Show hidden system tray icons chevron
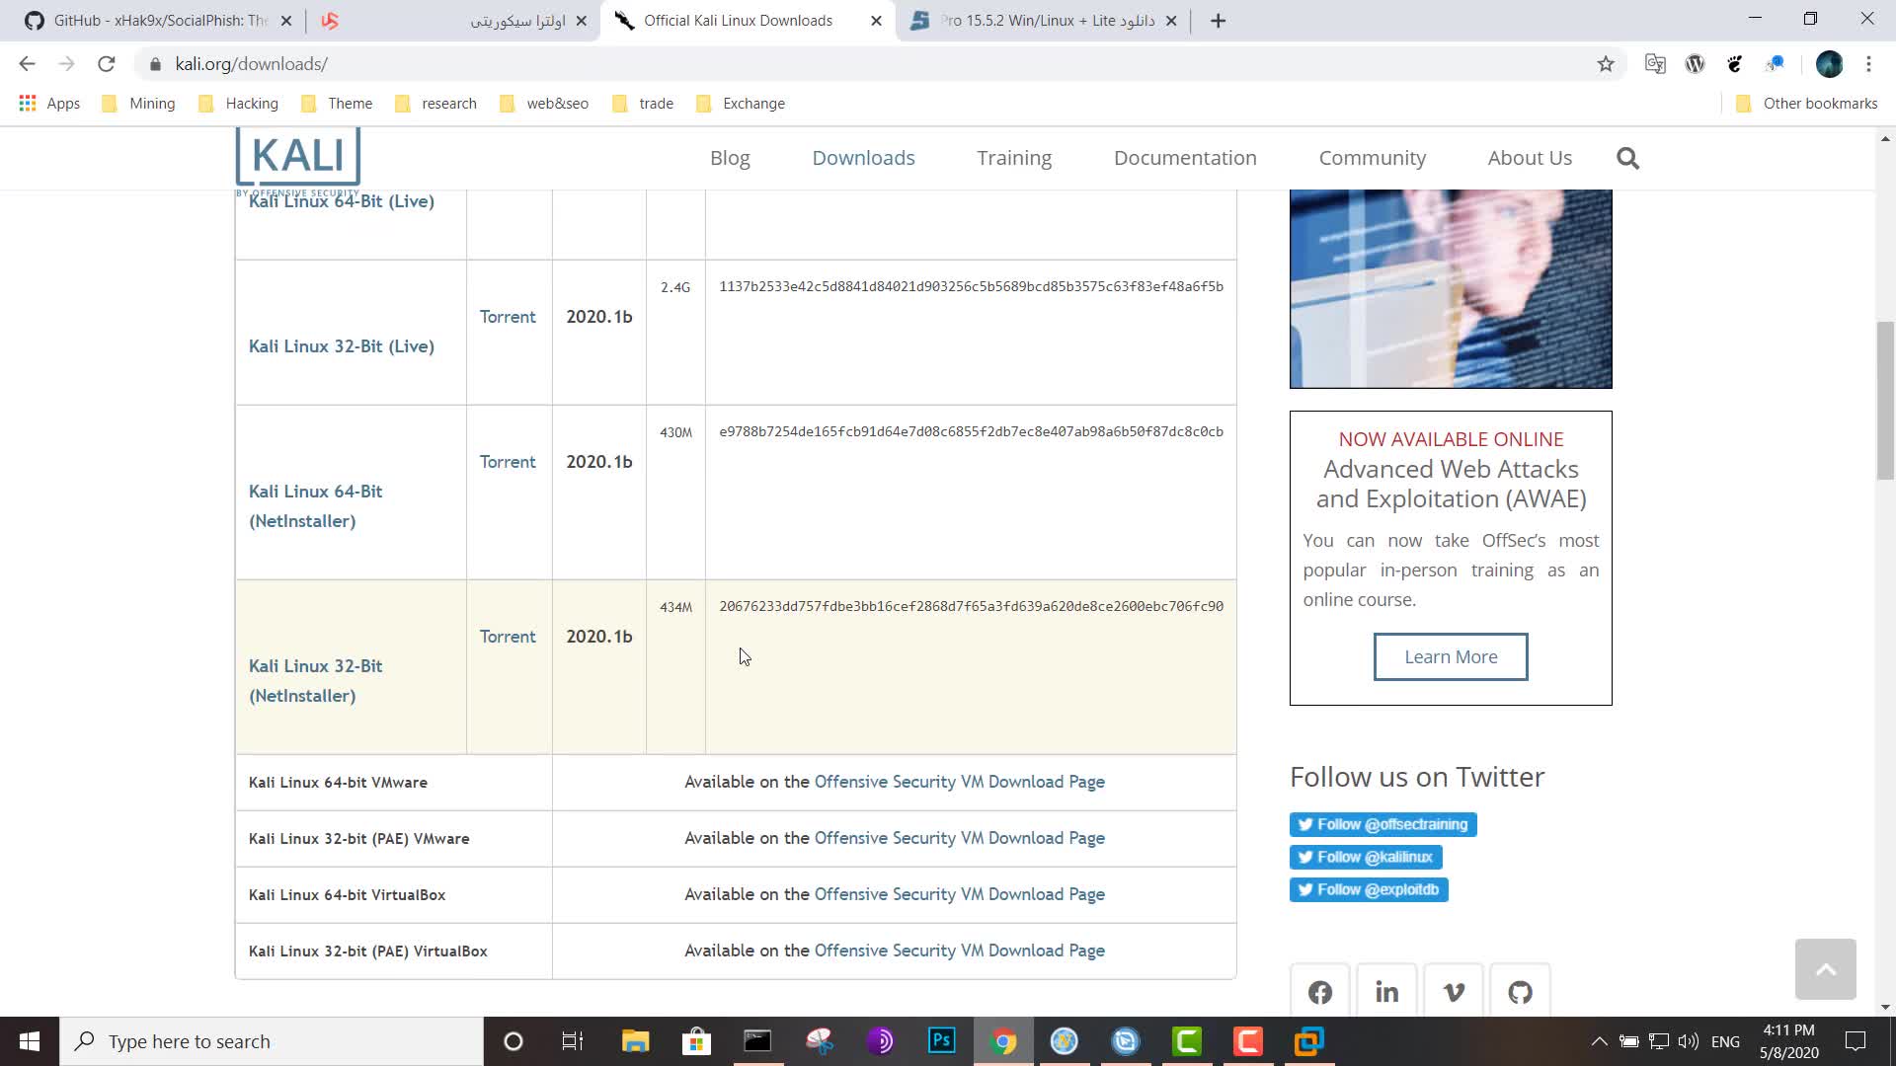 1599,1041
